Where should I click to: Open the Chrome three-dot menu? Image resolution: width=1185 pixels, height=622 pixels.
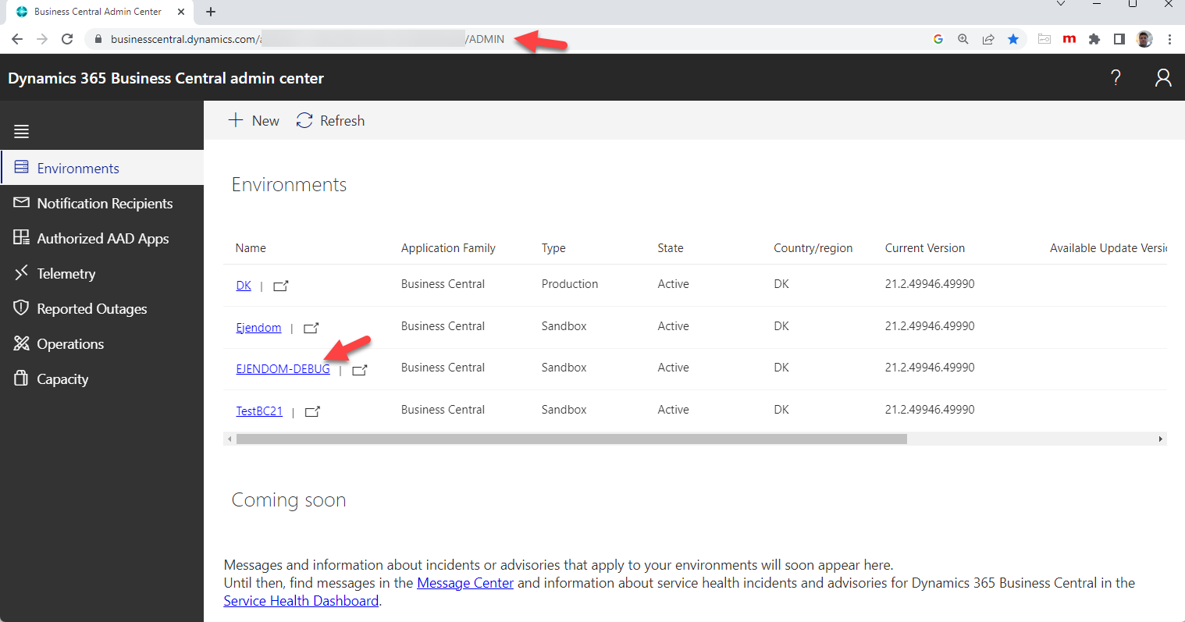1169,39
